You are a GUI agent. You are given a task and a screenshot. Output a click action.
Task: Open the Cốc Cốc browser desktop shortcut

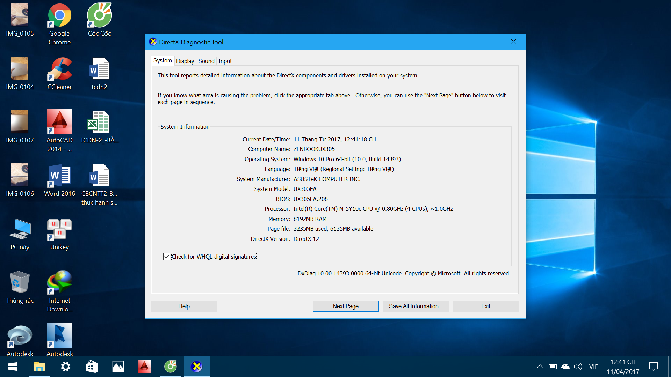point(99,20)
